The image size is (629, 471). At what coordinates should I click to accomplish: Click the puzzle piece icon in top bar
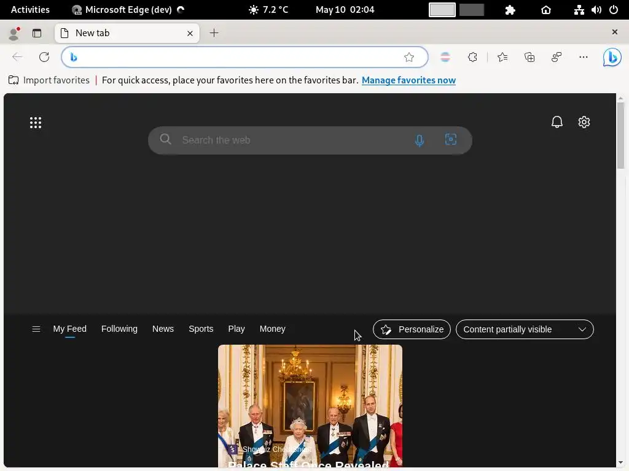click(510, 10)
